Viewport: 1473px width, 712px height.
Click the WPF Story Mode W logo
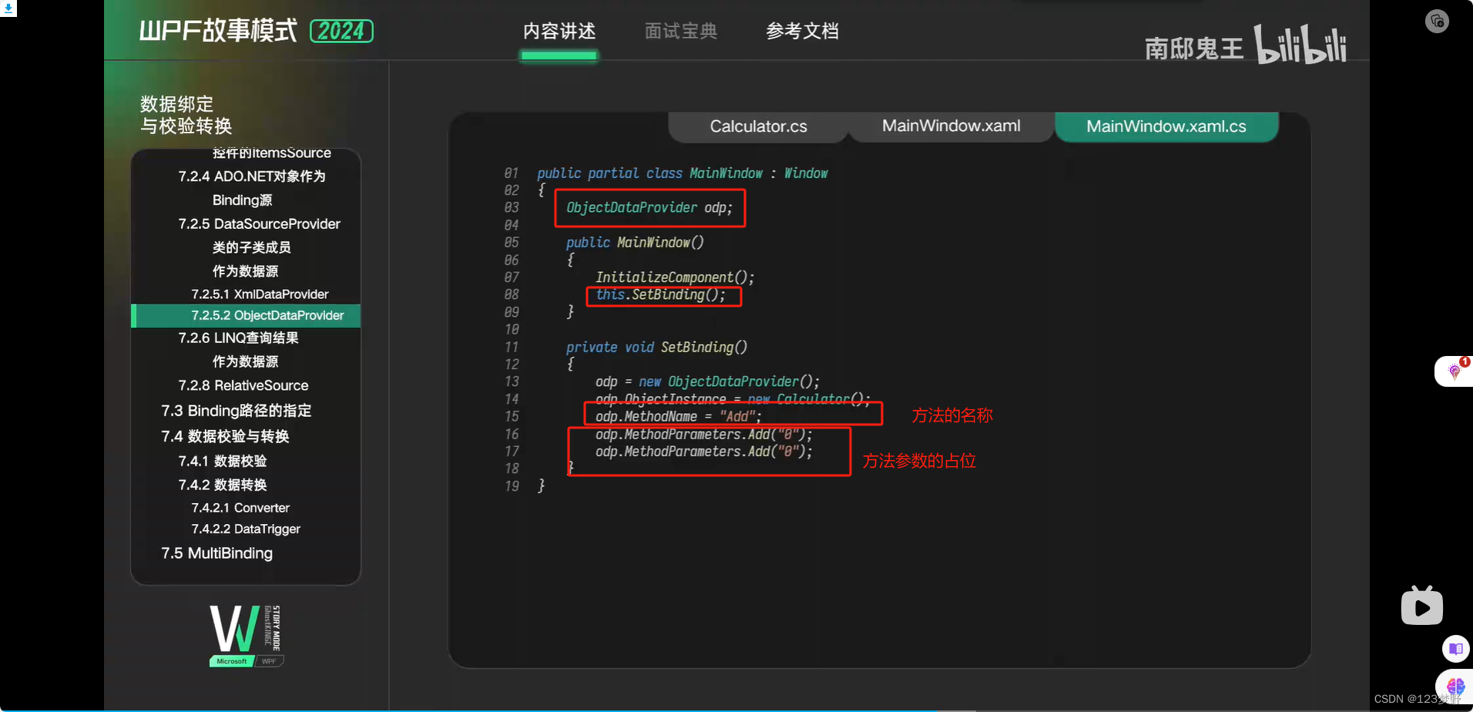(246, 635)
